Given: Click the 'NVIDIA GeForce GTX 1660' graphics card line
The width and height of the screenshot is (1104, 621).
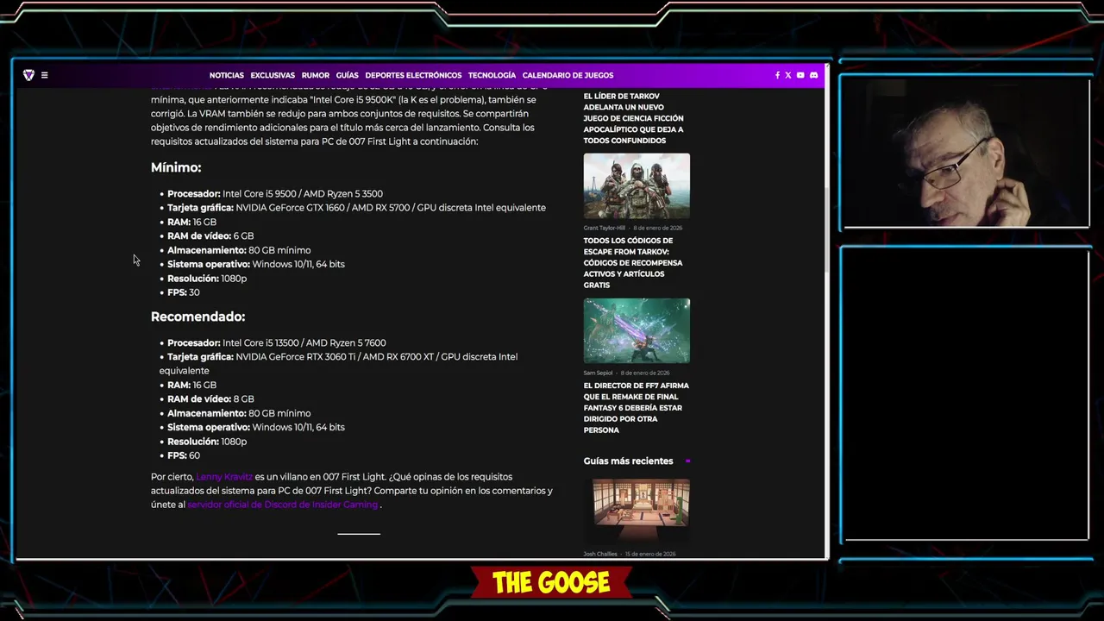Looking at the screenshot, I should tap(356, 208).
